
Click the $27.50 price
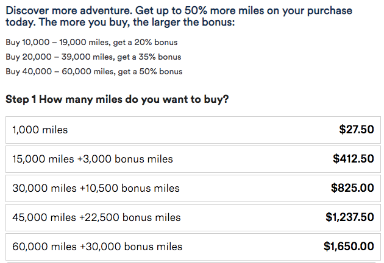point(357,130)
